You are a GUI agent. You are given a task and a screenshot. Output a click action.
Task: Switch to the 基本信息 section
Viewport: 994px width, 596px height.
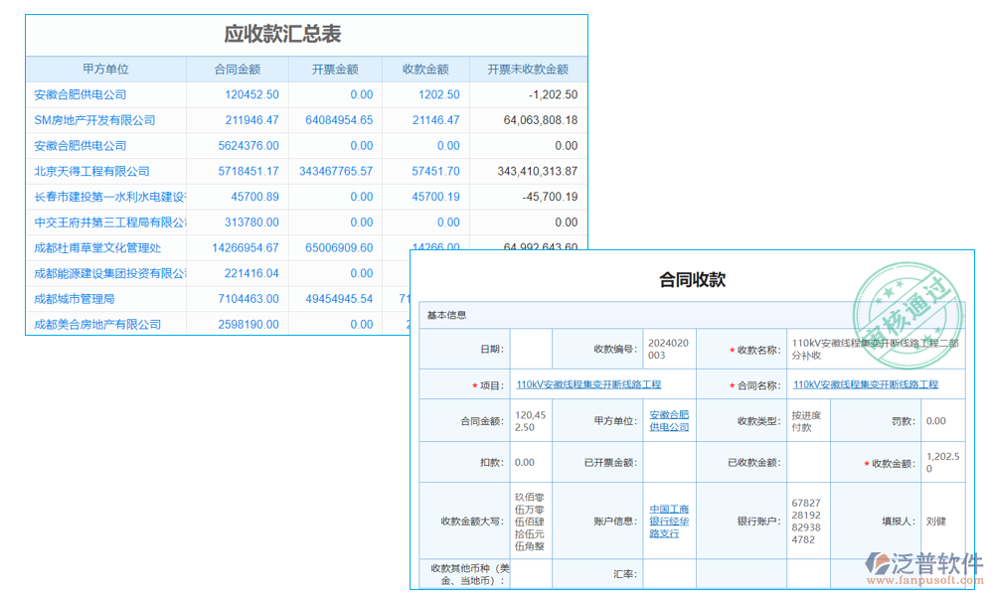[x=449, y=315]
